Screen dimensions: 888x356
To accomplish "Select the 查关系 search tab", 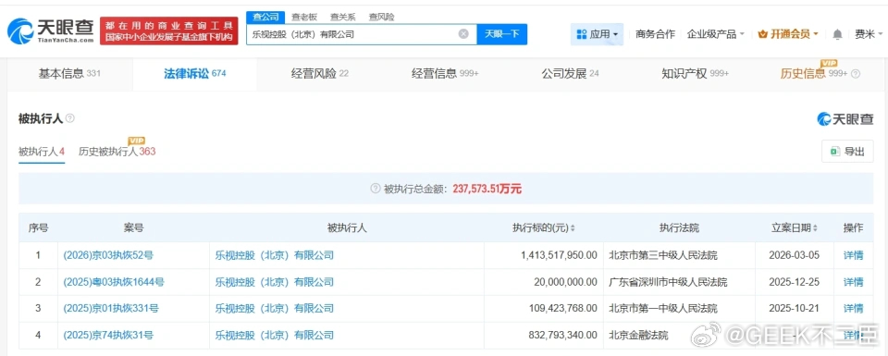I will (342, 17).
